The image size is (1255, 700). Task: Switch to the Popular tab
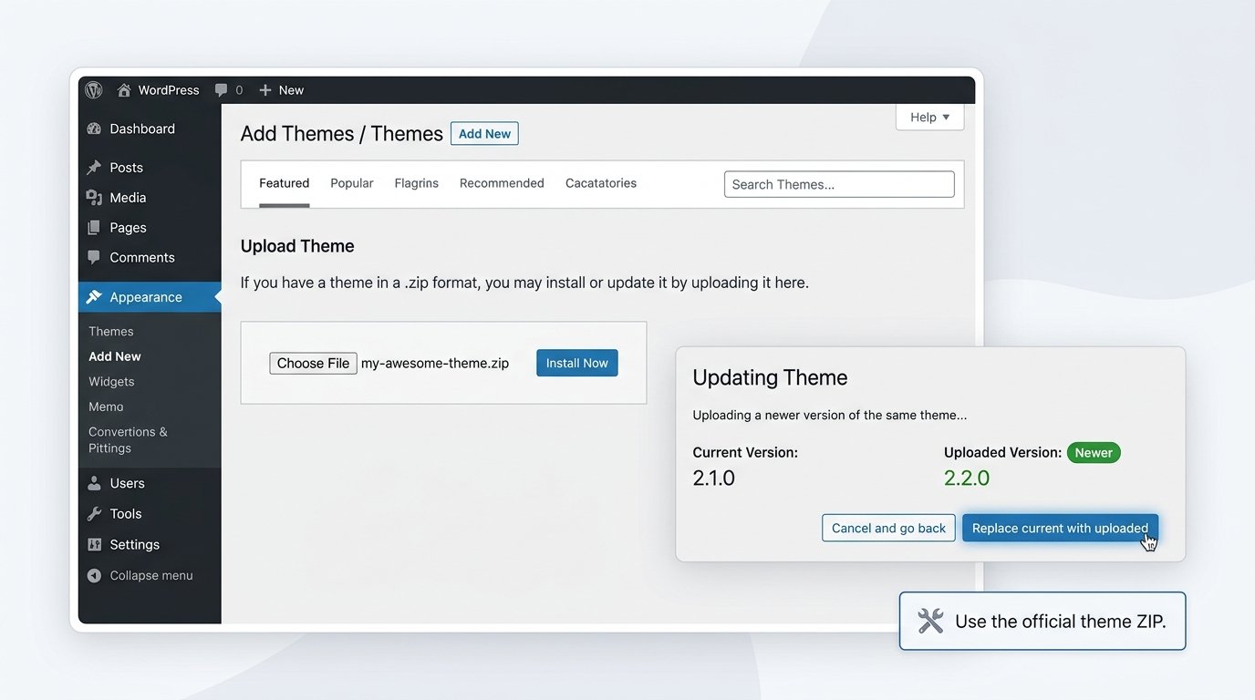coord(352,183)
